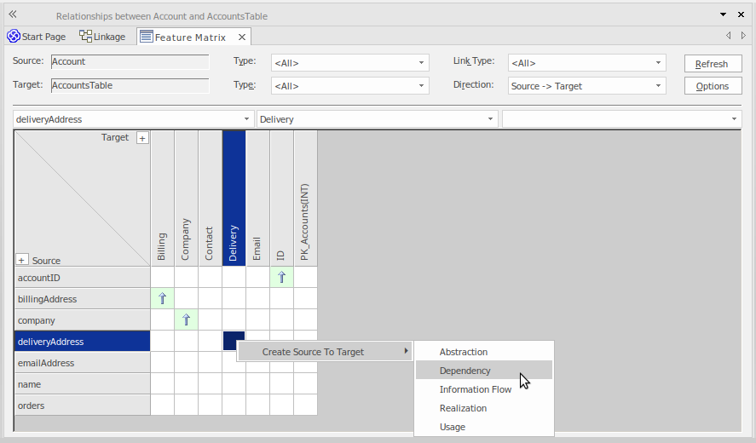Expand the Target plus button
The height and width of the screenshot is (443, 756).
(x=142, y=138)
